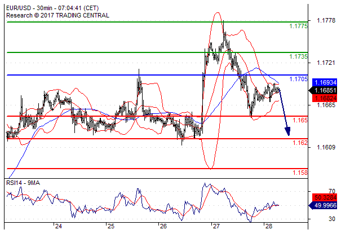
Task: Click date 24 on the time axis
Action: tap(58, 227)
